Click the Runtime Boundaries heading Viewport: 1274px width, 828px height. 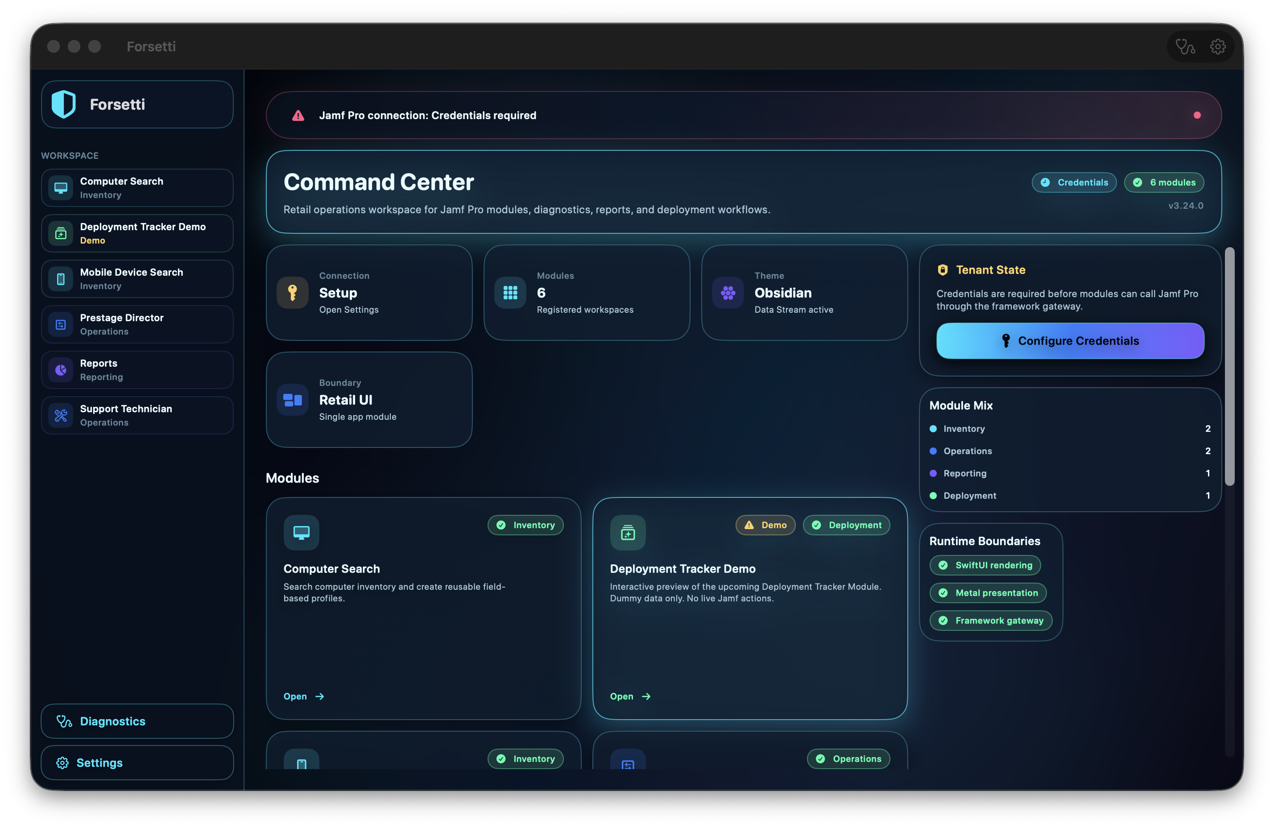tap(985, 541)
